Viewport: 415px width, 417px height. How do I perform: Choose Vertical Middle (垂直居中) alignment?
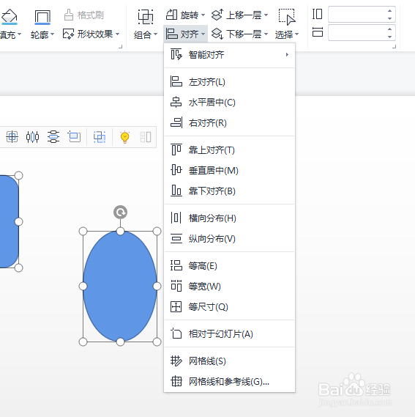coord(229,171)
